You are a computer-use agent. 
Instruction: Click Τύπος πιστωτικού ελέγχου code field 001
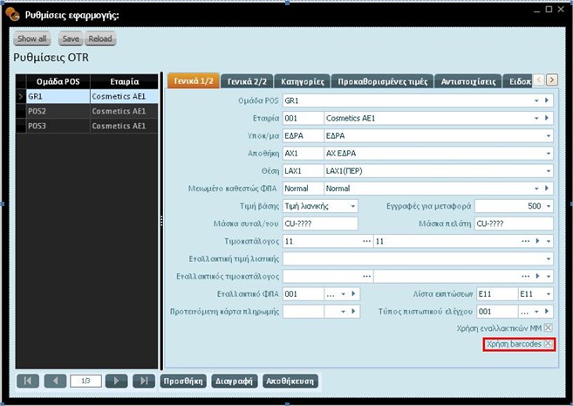497,311
